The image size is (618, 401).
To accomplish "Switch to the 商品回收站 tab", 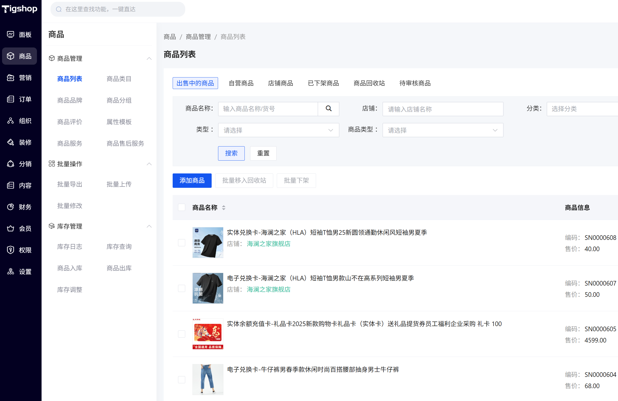I will (x=369, y=83).
